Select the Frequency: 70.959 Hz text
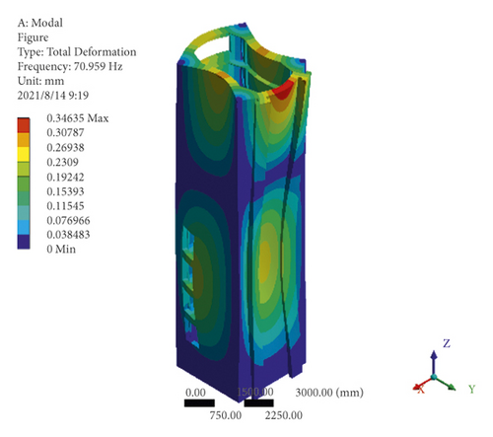 (x=70, y=66)
